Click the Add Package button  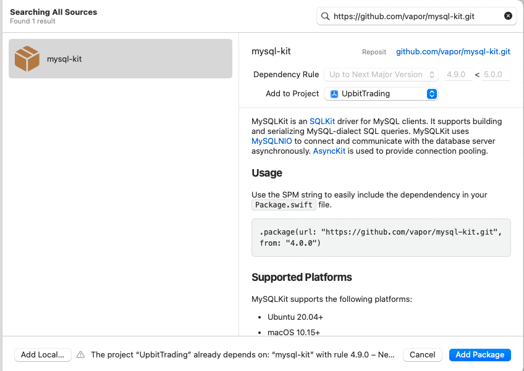click(480, 354)
